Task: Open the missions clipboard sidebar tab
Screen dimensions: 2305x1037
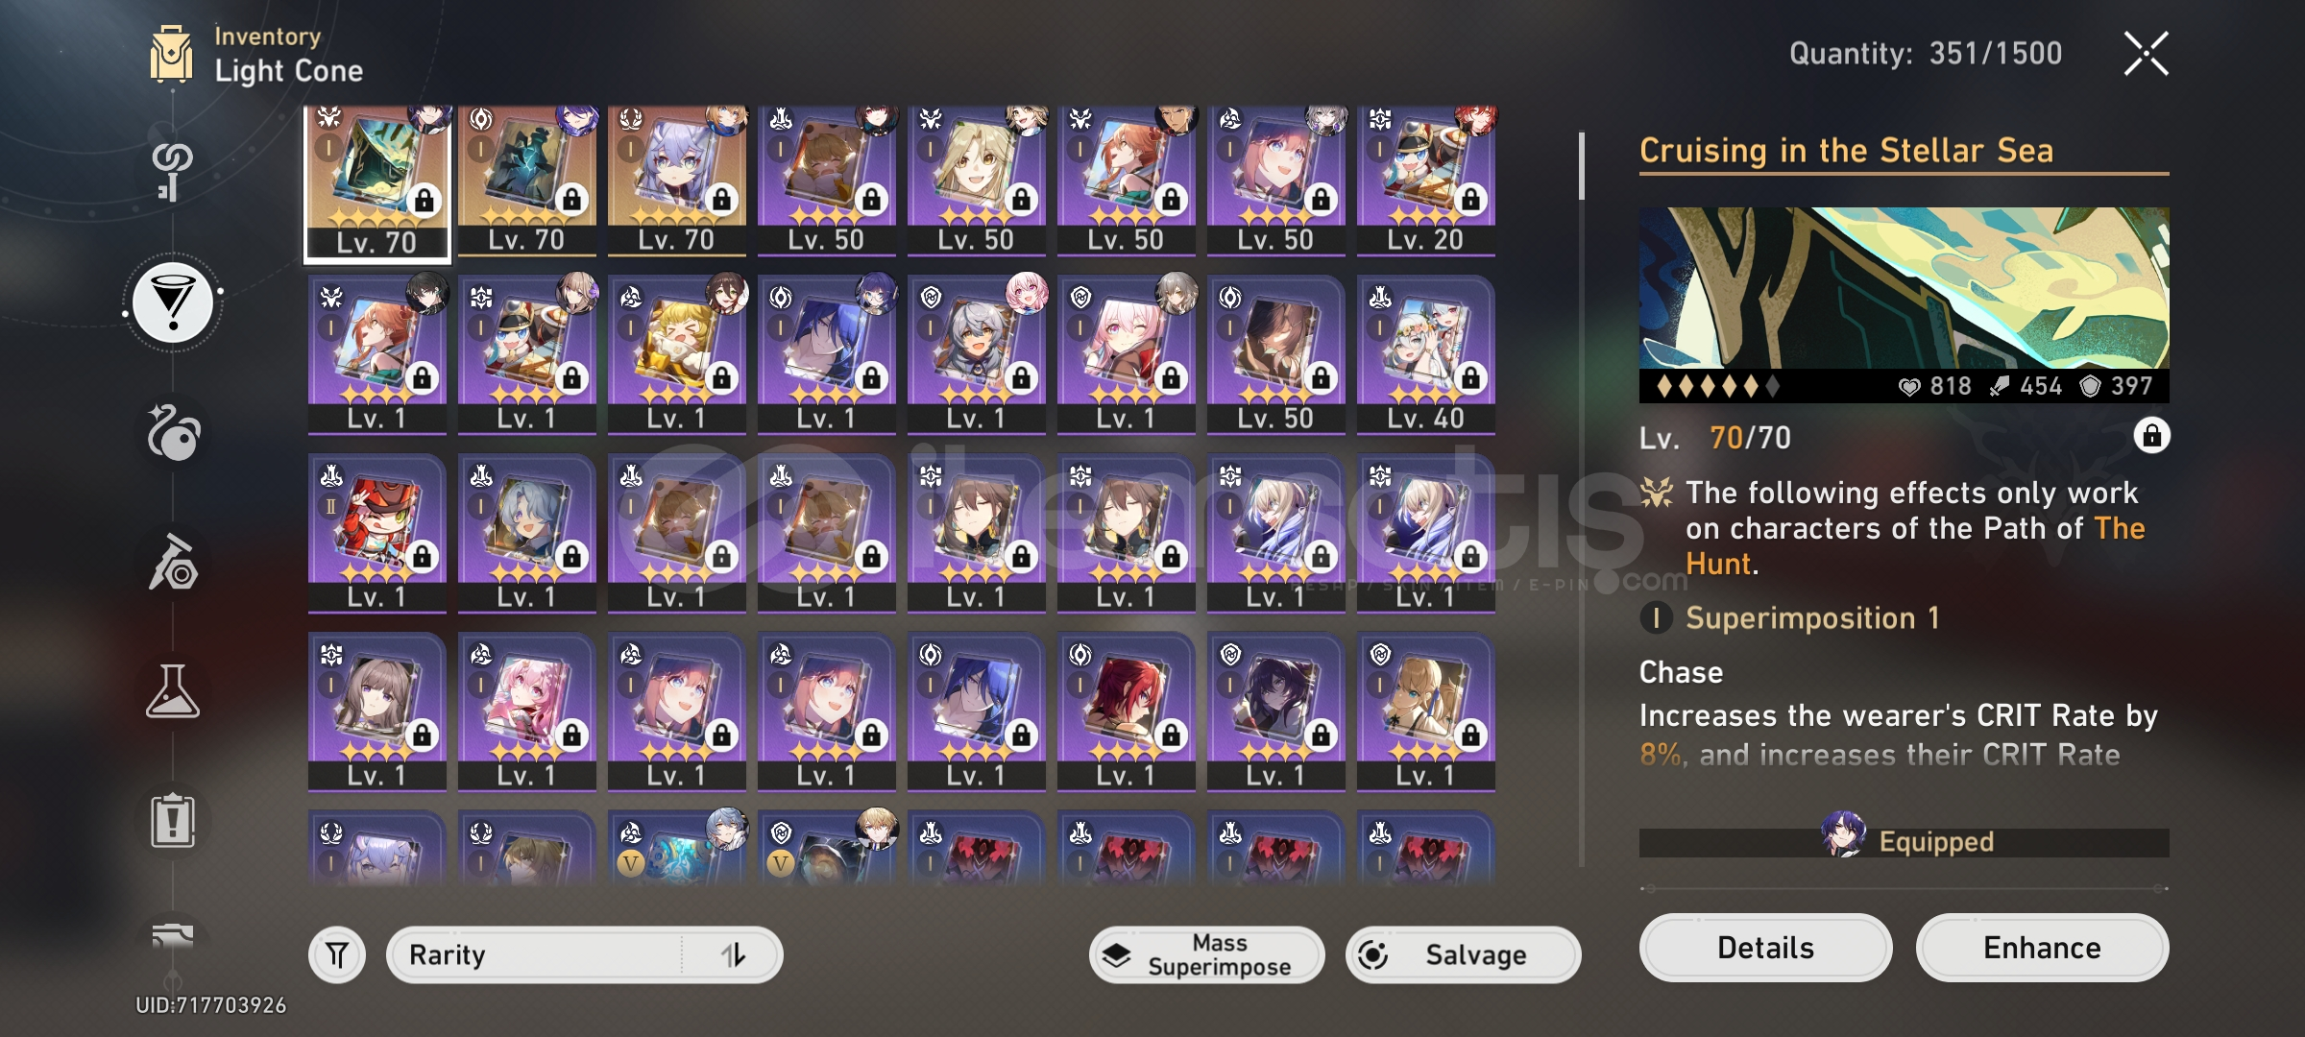Action: [173, 821]
